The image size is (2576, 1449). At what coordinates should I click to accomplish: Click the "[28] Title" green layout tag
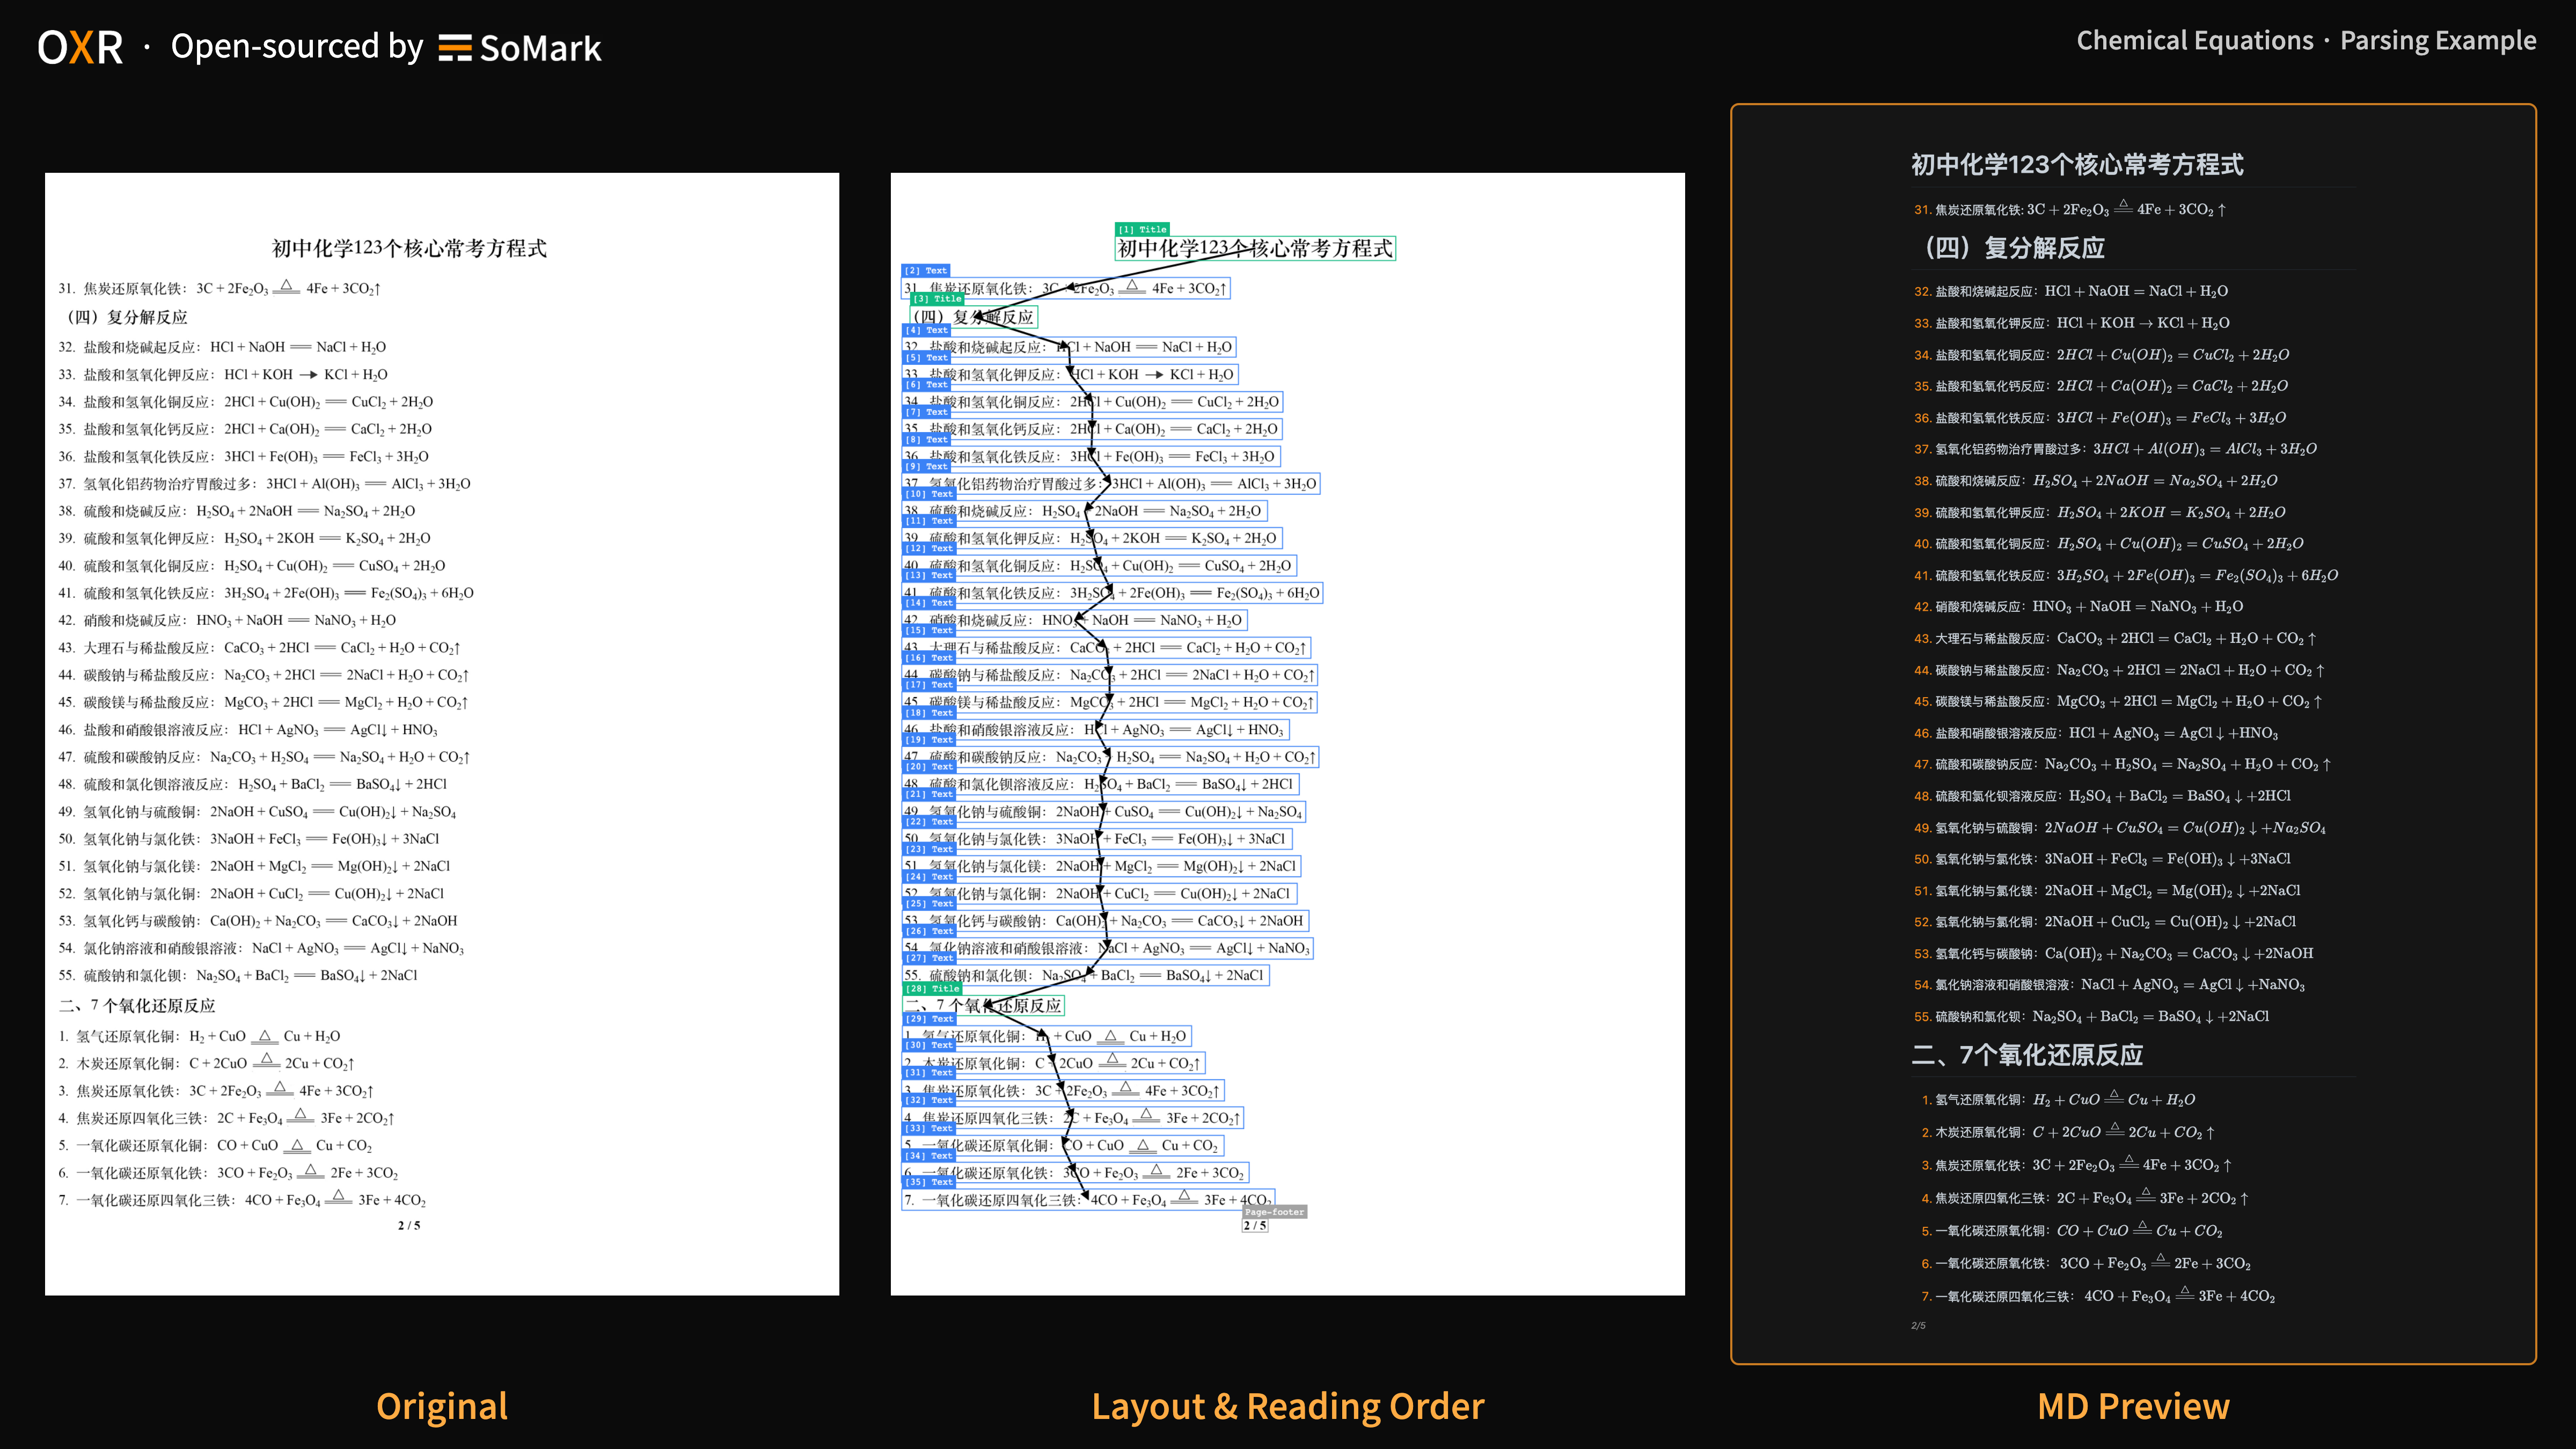coord(933,988)
